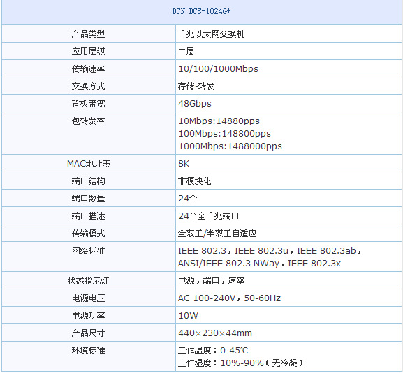
Task: Select the 非模块化 value
Action: pyautogui.click(x=195, y=181)
